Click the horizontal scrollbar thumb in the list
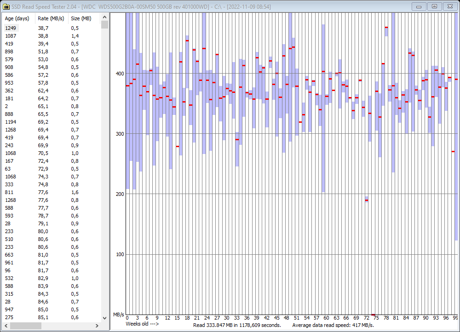 (x=25, y=326)
